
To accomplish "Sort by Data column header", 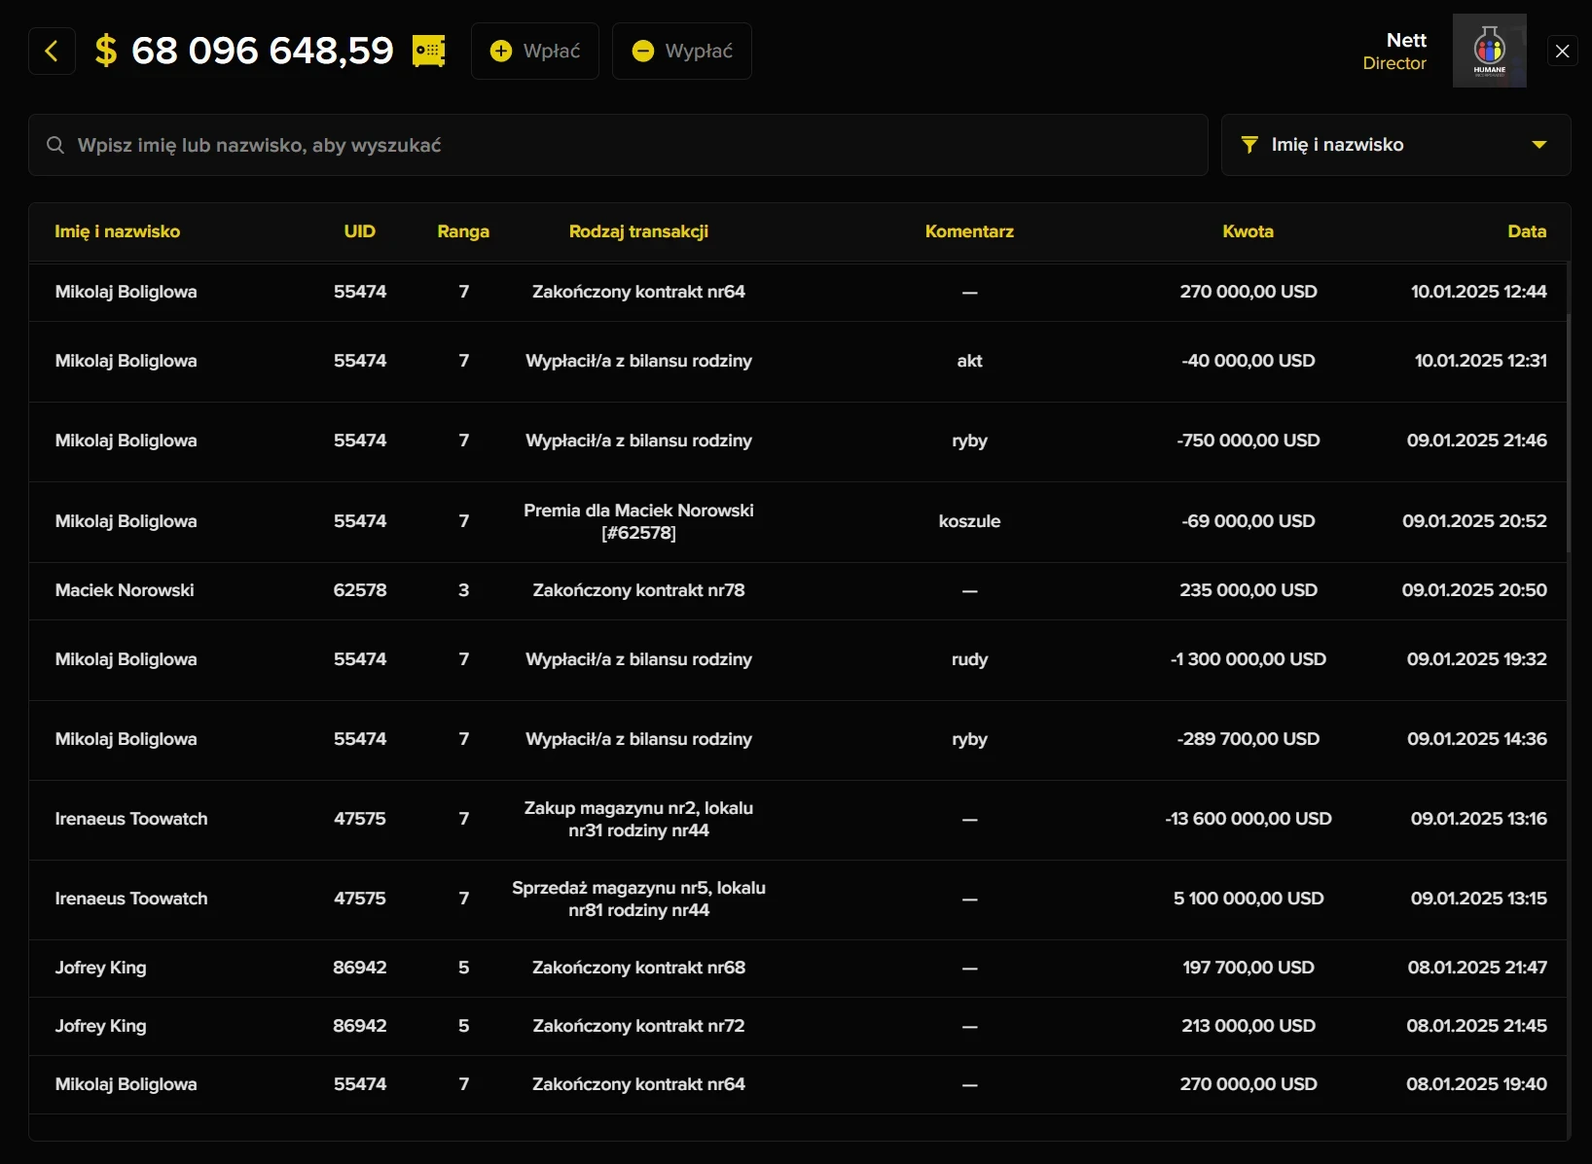I will 1526,231.
